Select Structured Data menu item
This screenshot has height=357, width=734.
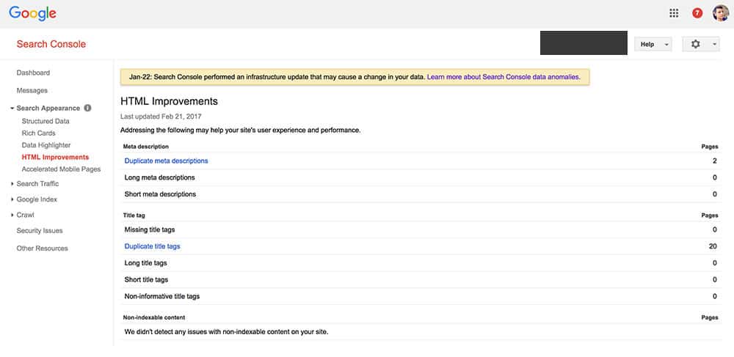tap(46, 121)
